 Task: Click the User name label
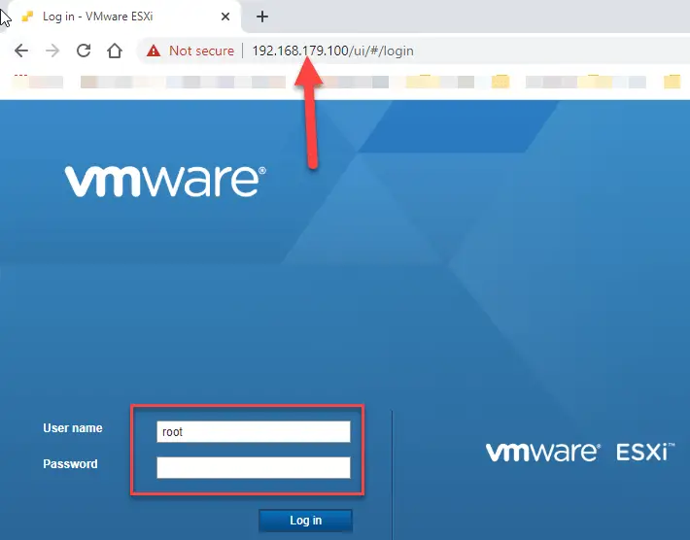(73, 428)
